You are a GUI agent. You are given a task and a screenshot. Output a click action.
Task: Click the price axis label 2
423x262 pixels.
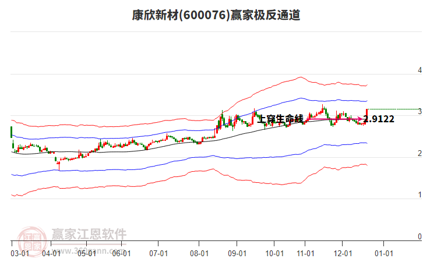tap(420, 153)
